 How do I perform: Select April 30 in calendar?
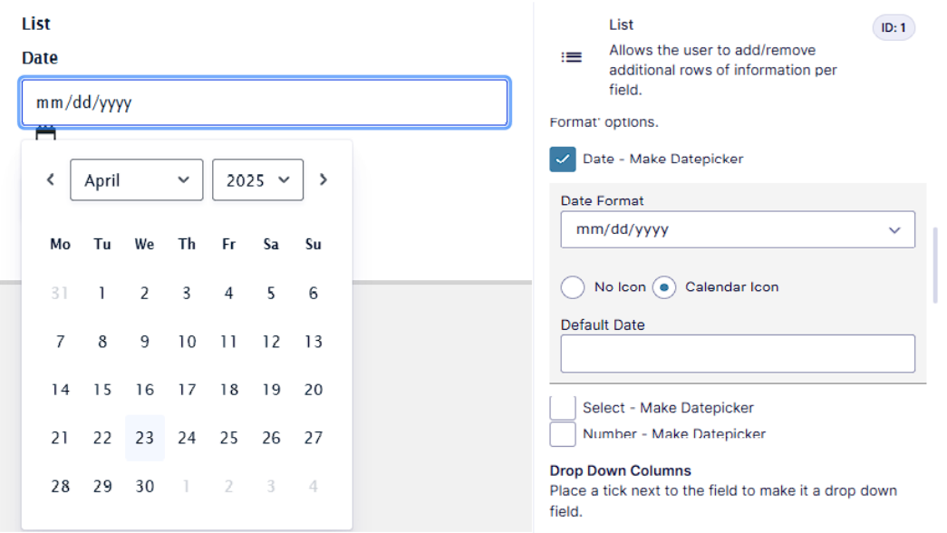144,487
